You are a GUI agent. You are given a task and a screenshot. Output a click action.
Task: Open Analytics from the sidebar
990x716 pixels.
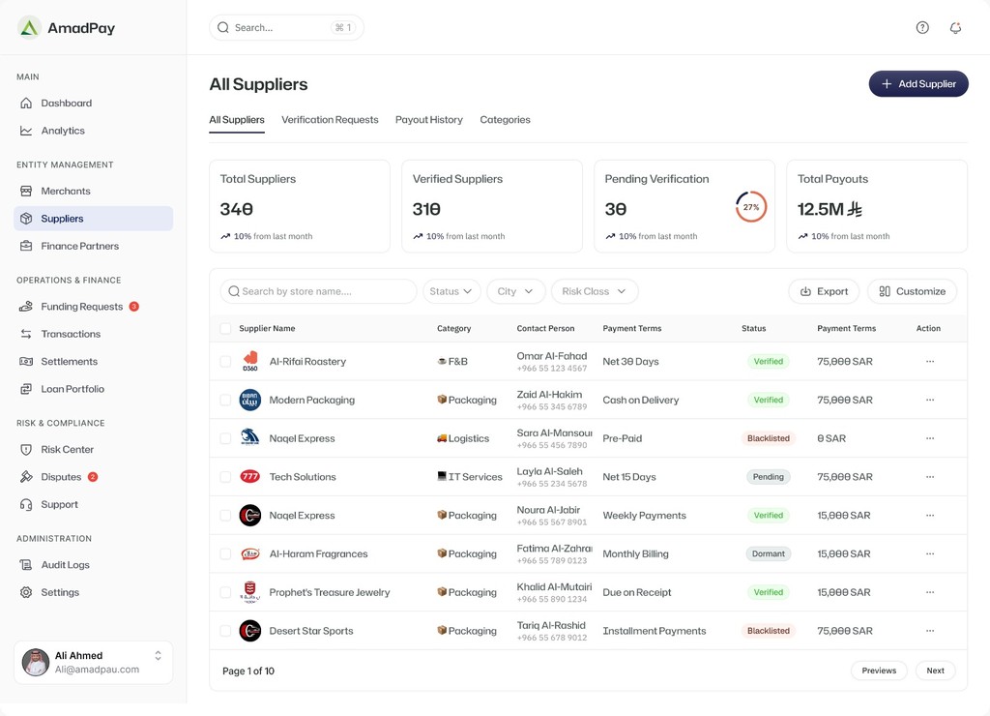point(63,131)
